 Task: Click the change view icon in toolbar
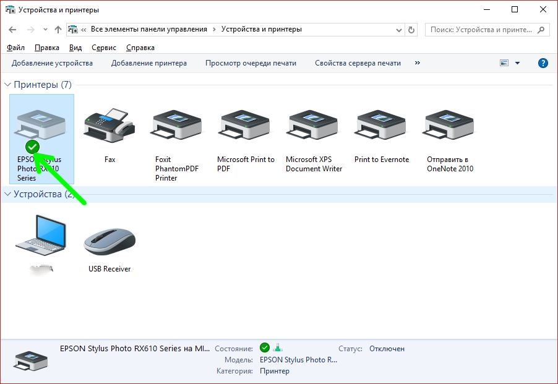tap(504, 63)
